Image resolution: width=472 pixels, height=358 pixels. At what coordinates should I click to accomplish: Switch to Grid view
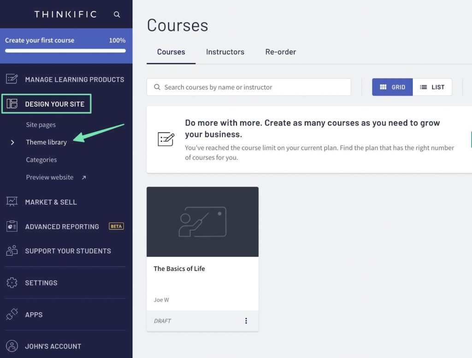click(x=392, y=87)
